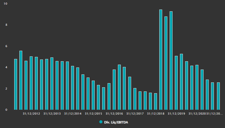Viewport: 225px width, 128px height.
Task: Select the bar above the 31/12/2012 label
Action: coord(31,83)
